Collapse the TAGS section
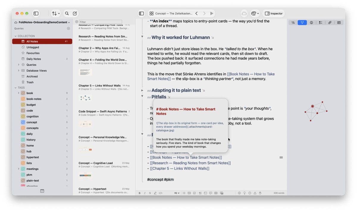The width and height of the screenshot is (357, 211). point(15,88)
